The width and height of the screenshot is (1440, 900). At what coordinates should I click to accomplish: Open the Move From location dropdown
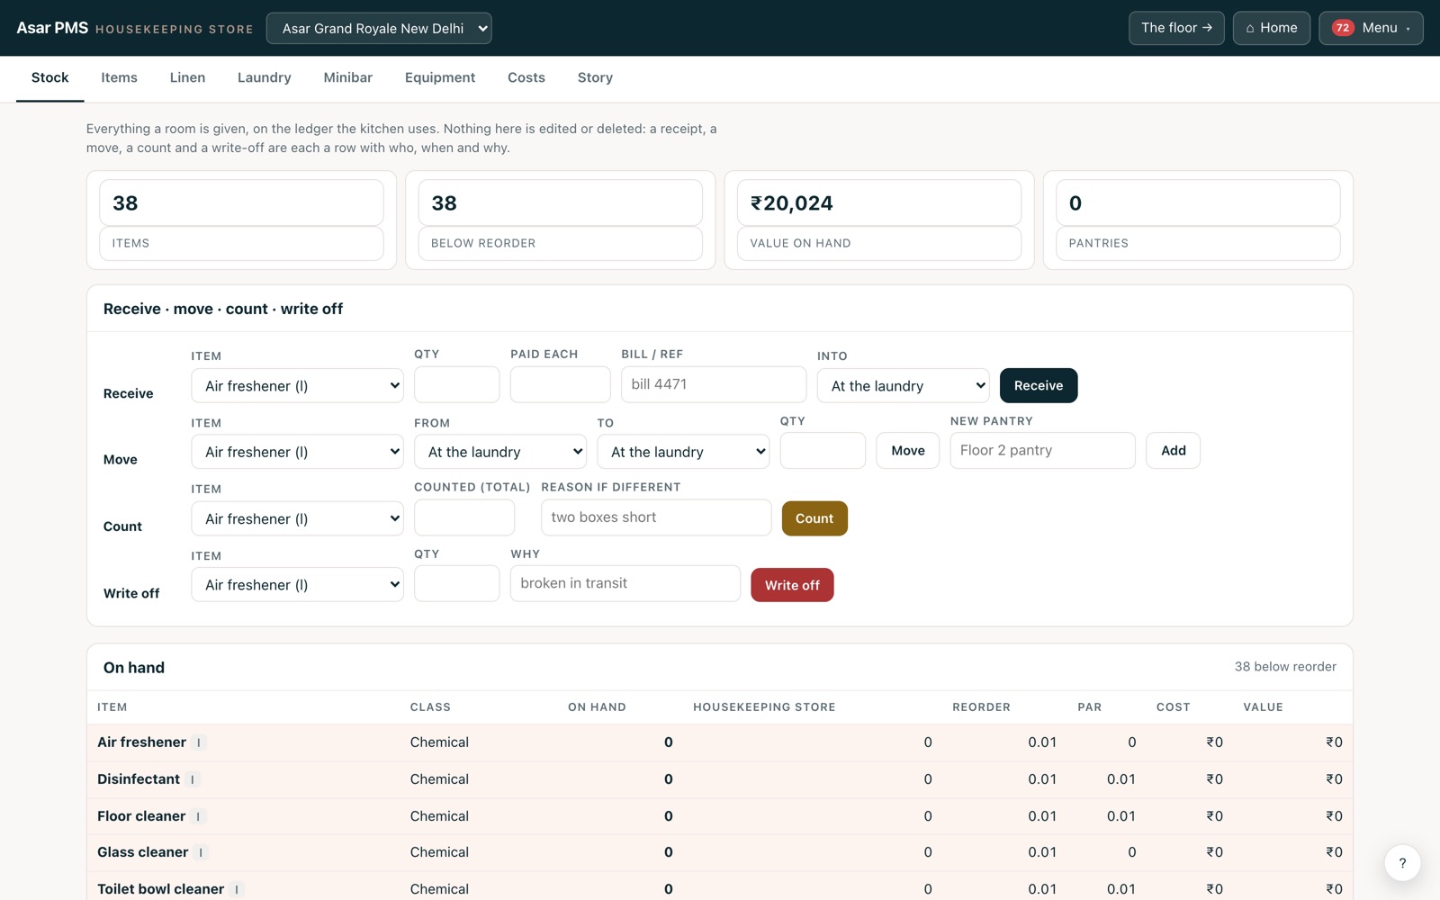499,452
